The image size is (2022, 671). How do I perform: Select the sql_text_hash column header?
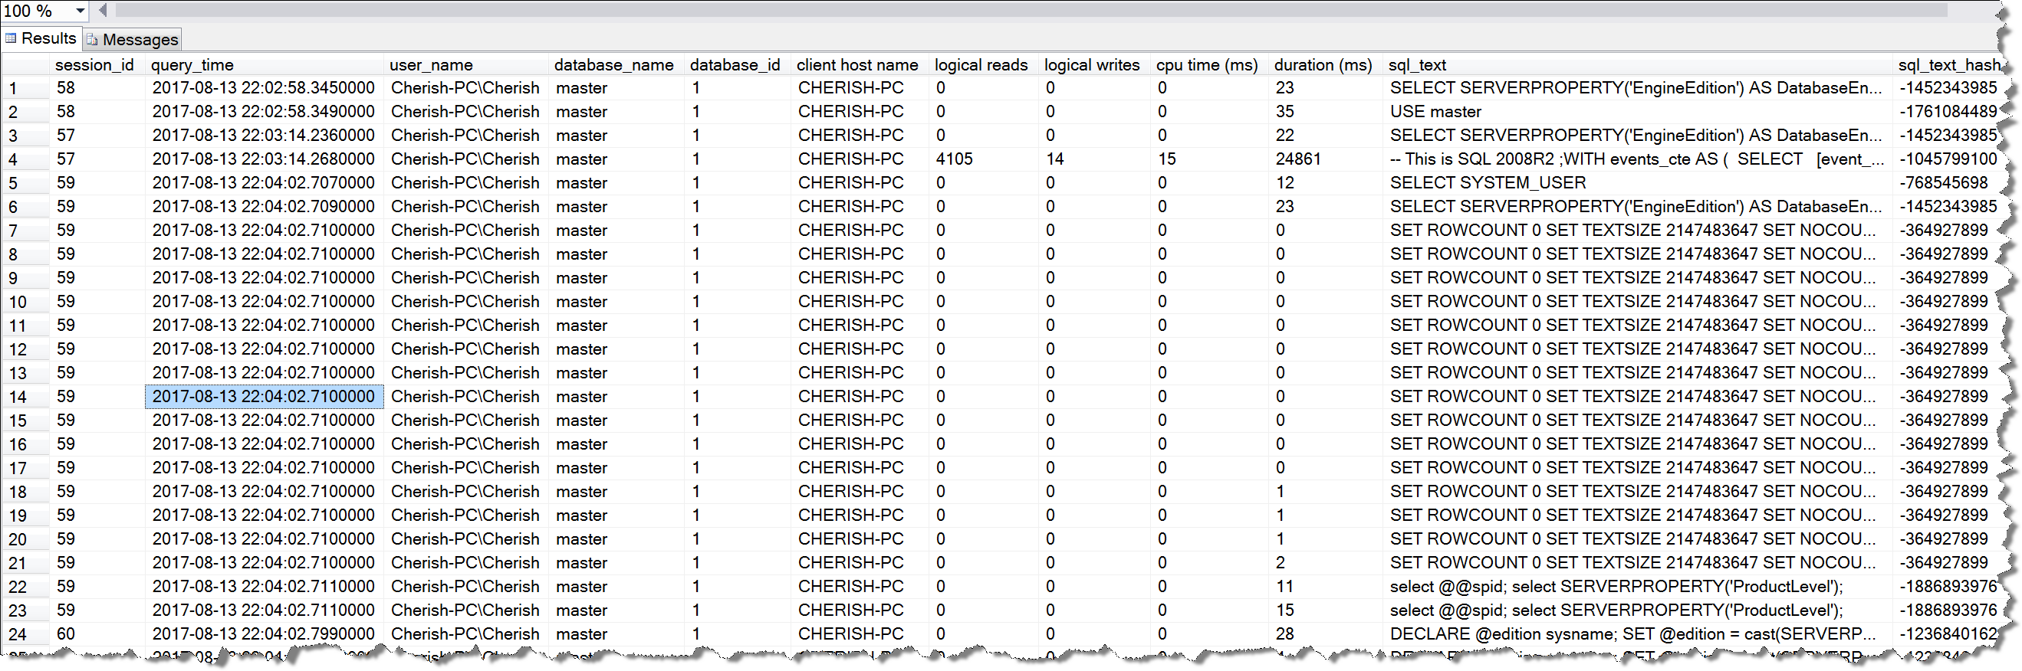click(1950, 65)
